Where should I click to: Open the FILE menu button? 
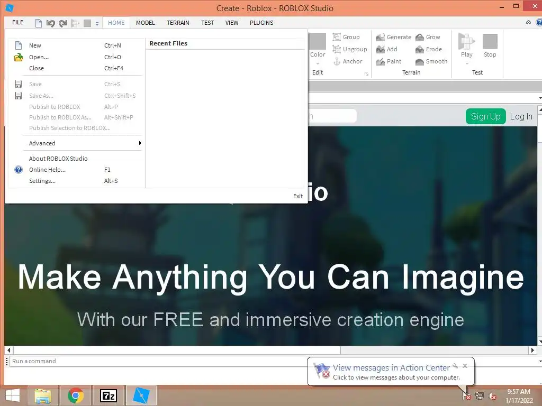[17, 22]
